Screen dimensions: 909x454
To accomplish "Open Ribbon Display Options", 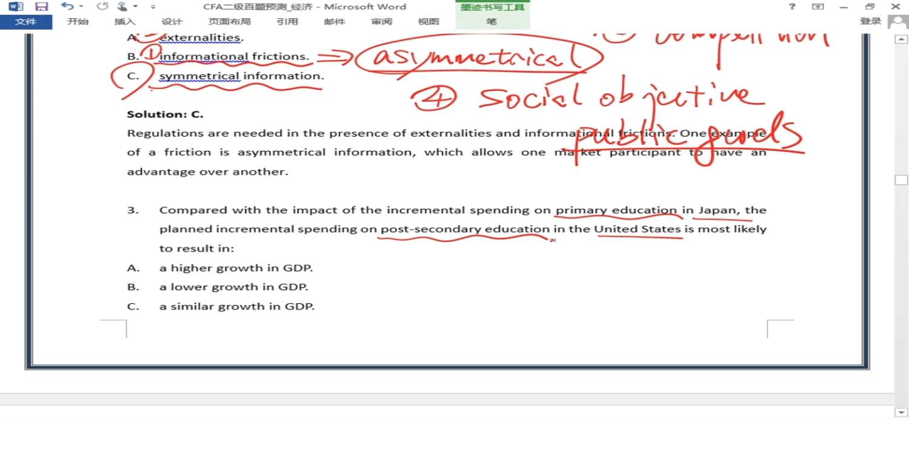I will (818, 7).
